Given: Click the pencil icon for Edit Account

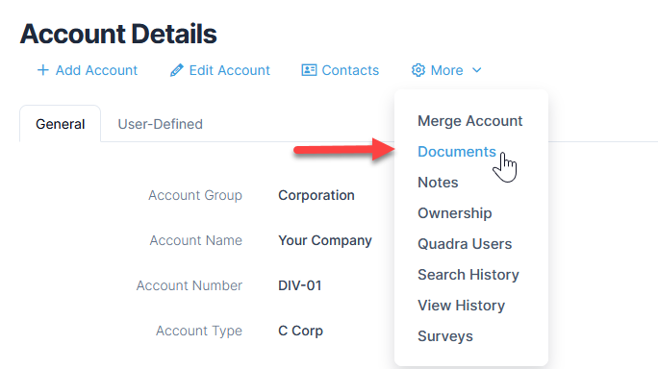Looking at the screenshot, I should [x=177, y=70].
